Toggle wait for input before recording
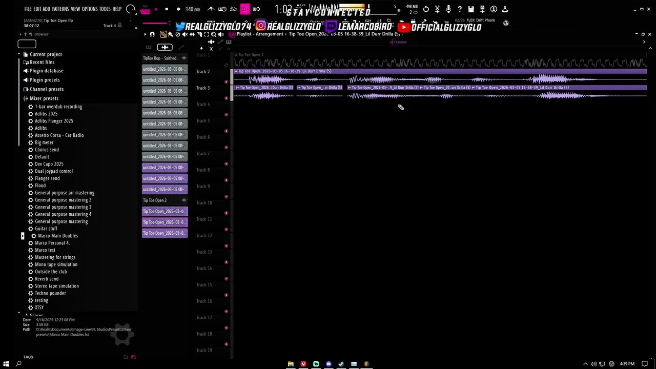 coord(222,9)
